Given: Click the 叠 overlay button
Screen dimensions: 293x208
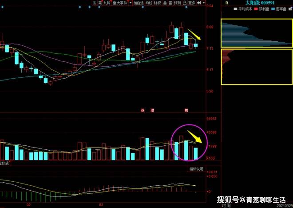Looking at the screenshot, I should [x=165, y=3].
